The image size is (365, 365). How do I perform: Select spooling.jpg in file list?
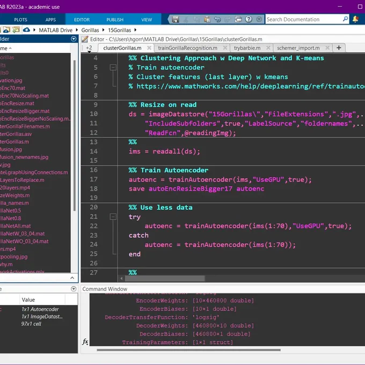point(14,257)
